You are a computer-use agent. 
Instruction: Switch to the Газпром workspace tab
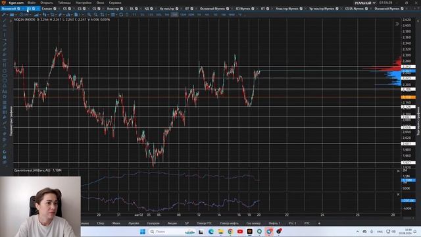pyautogui.click(x=153, y=223)
